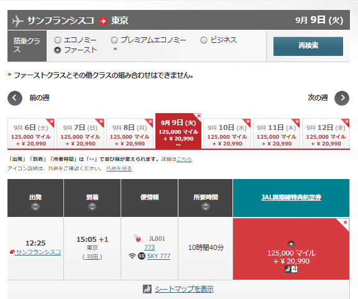Select the ファースト class radio button

pyautogui.click(x=58, y=50)
